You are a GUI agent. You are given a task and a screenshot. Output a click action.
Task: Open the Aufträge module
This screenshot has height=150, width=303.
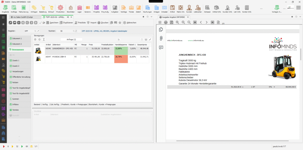(x=14, y=9)
